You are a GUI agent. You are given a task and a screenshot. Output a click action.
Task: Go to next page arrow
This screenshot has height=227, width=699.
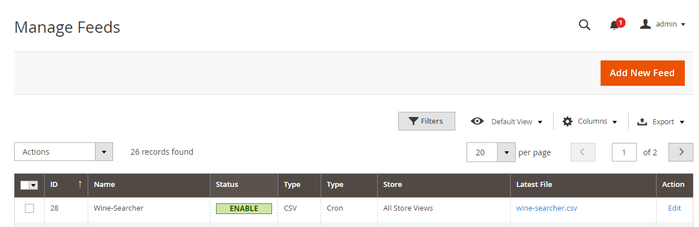(681, 152)
